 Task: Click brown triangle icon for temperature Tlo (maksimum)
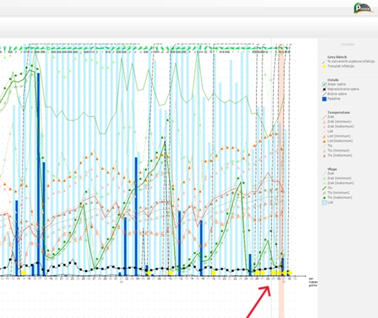point(324,156)
